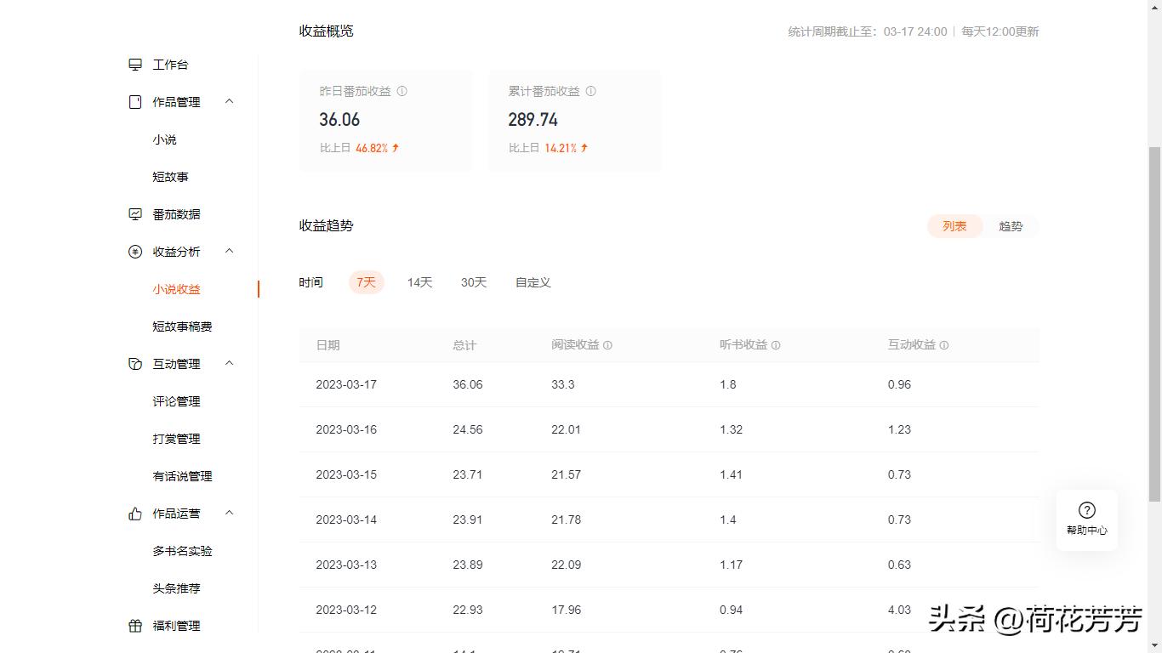
Task: Click the 作品运营 operations thumbs-up icon
Action: pos(134,513)
